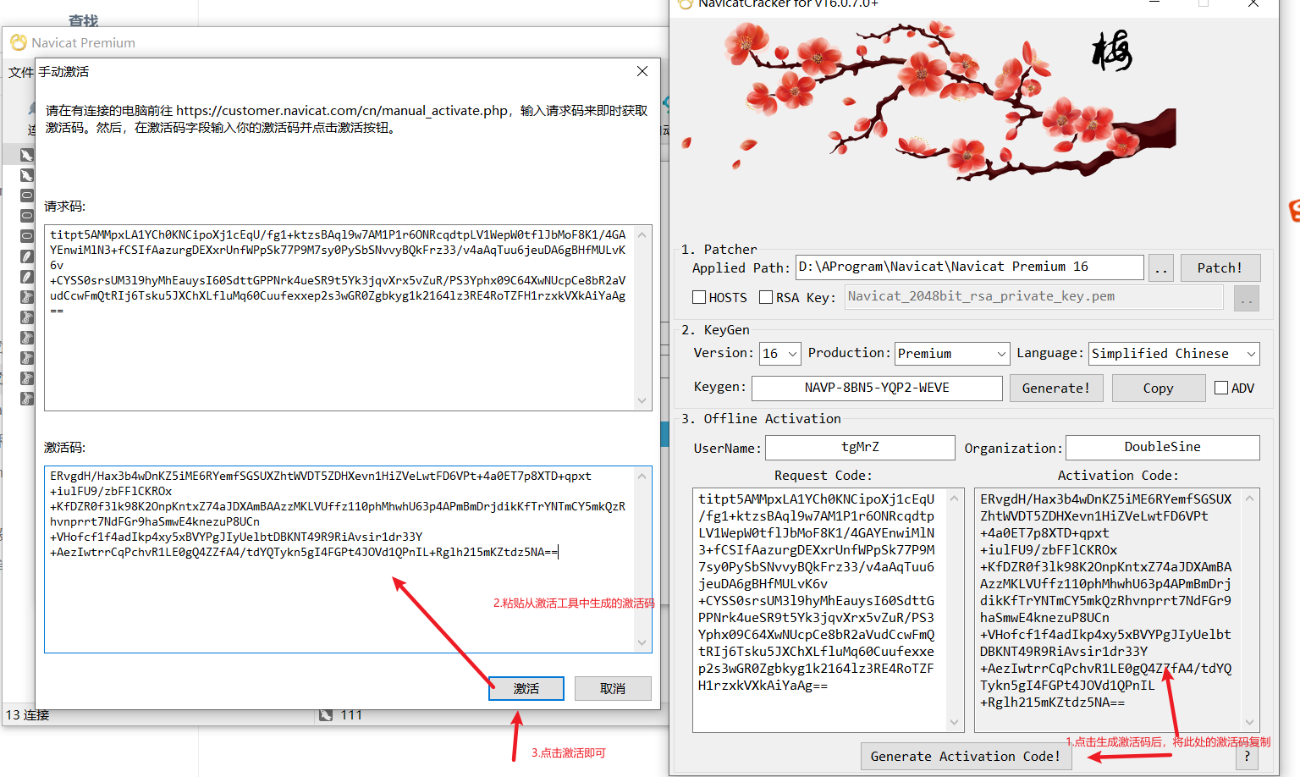Click the manual_activate.php URL text in the dialog
1300x777 pixels.
tap(343, 111)
